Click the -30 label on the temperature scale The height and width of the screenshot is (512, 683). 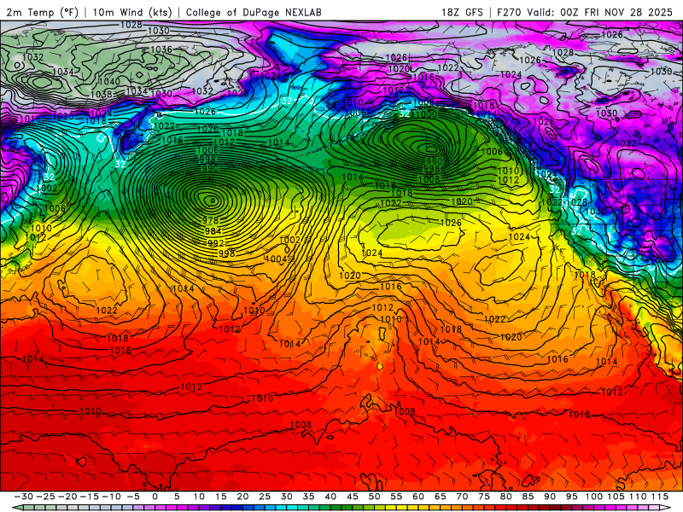pyautogui.click(x=24, y=497)
